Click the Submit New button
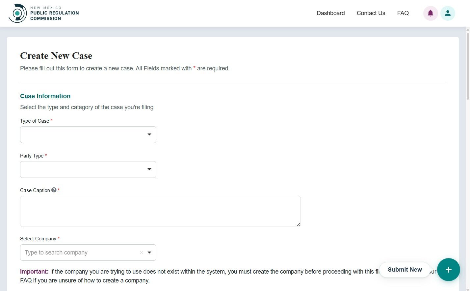This screenshot has height=291, width=470. (405, 270)
